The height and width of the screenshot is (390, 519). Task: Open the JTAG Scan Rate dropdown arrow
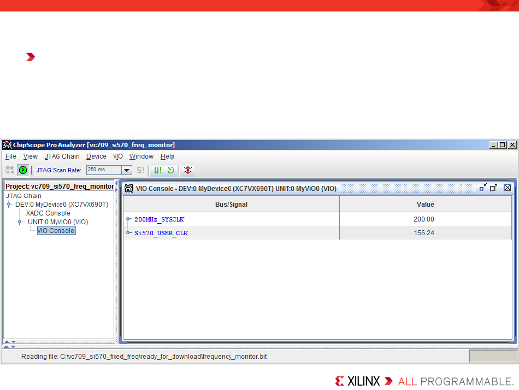[x=127, y=170]
